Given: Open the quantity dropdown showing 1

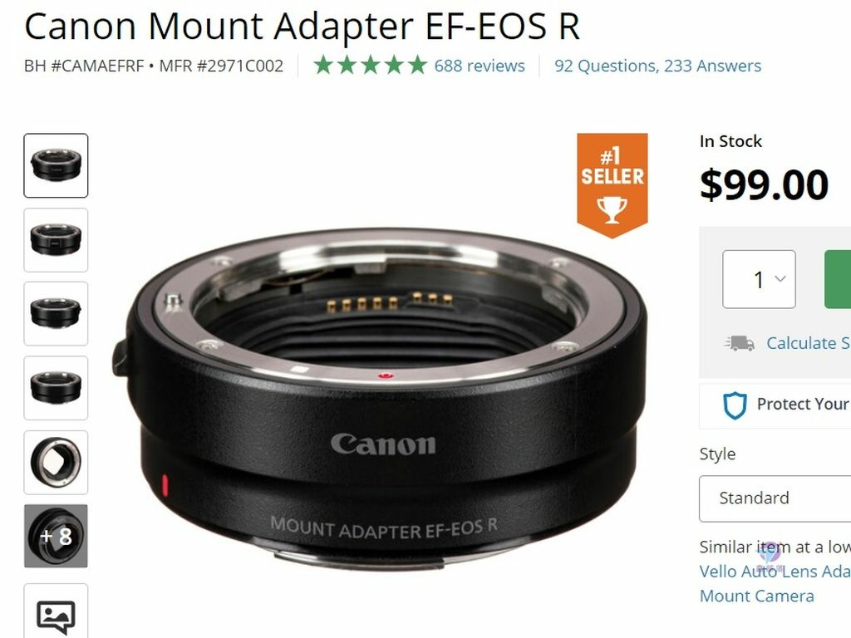Looking at the screenshot, I should point(759,279).
